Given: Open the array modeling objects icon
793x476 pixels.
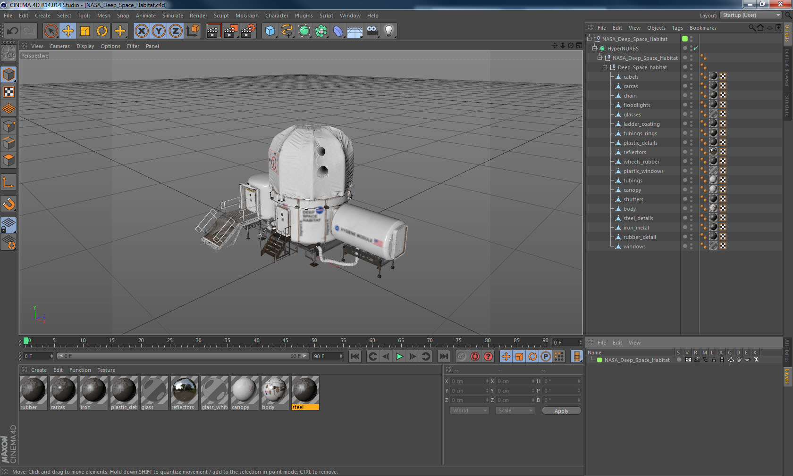Looking at the screenshot, I should click(321, 31).
